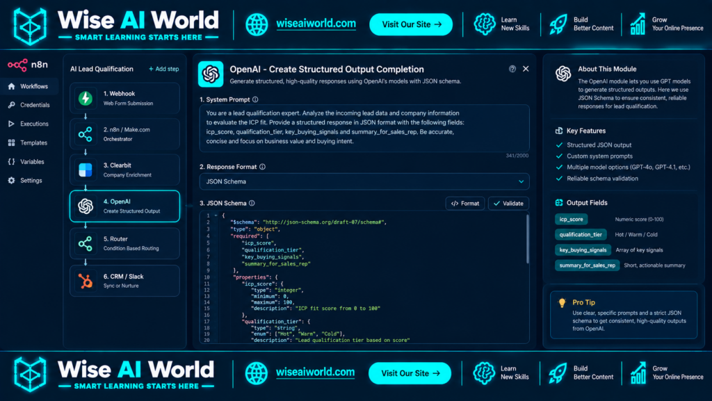Validate the JSON schema
Viewport: 712px width, 401px height.
(508, 203)
